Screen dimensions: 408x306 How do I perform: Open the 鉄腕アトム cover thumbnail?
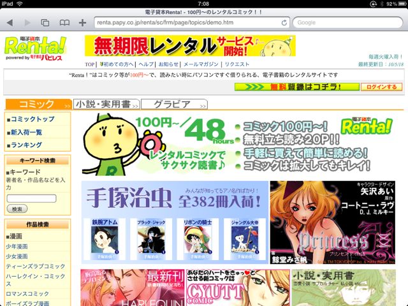tap(105, 240)
